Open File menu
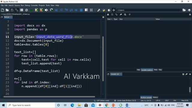 (2, 5)
